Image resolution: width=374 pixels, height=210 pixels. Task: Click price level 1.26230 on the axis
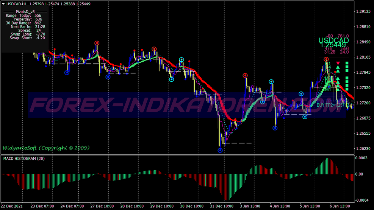coord(363,149)
